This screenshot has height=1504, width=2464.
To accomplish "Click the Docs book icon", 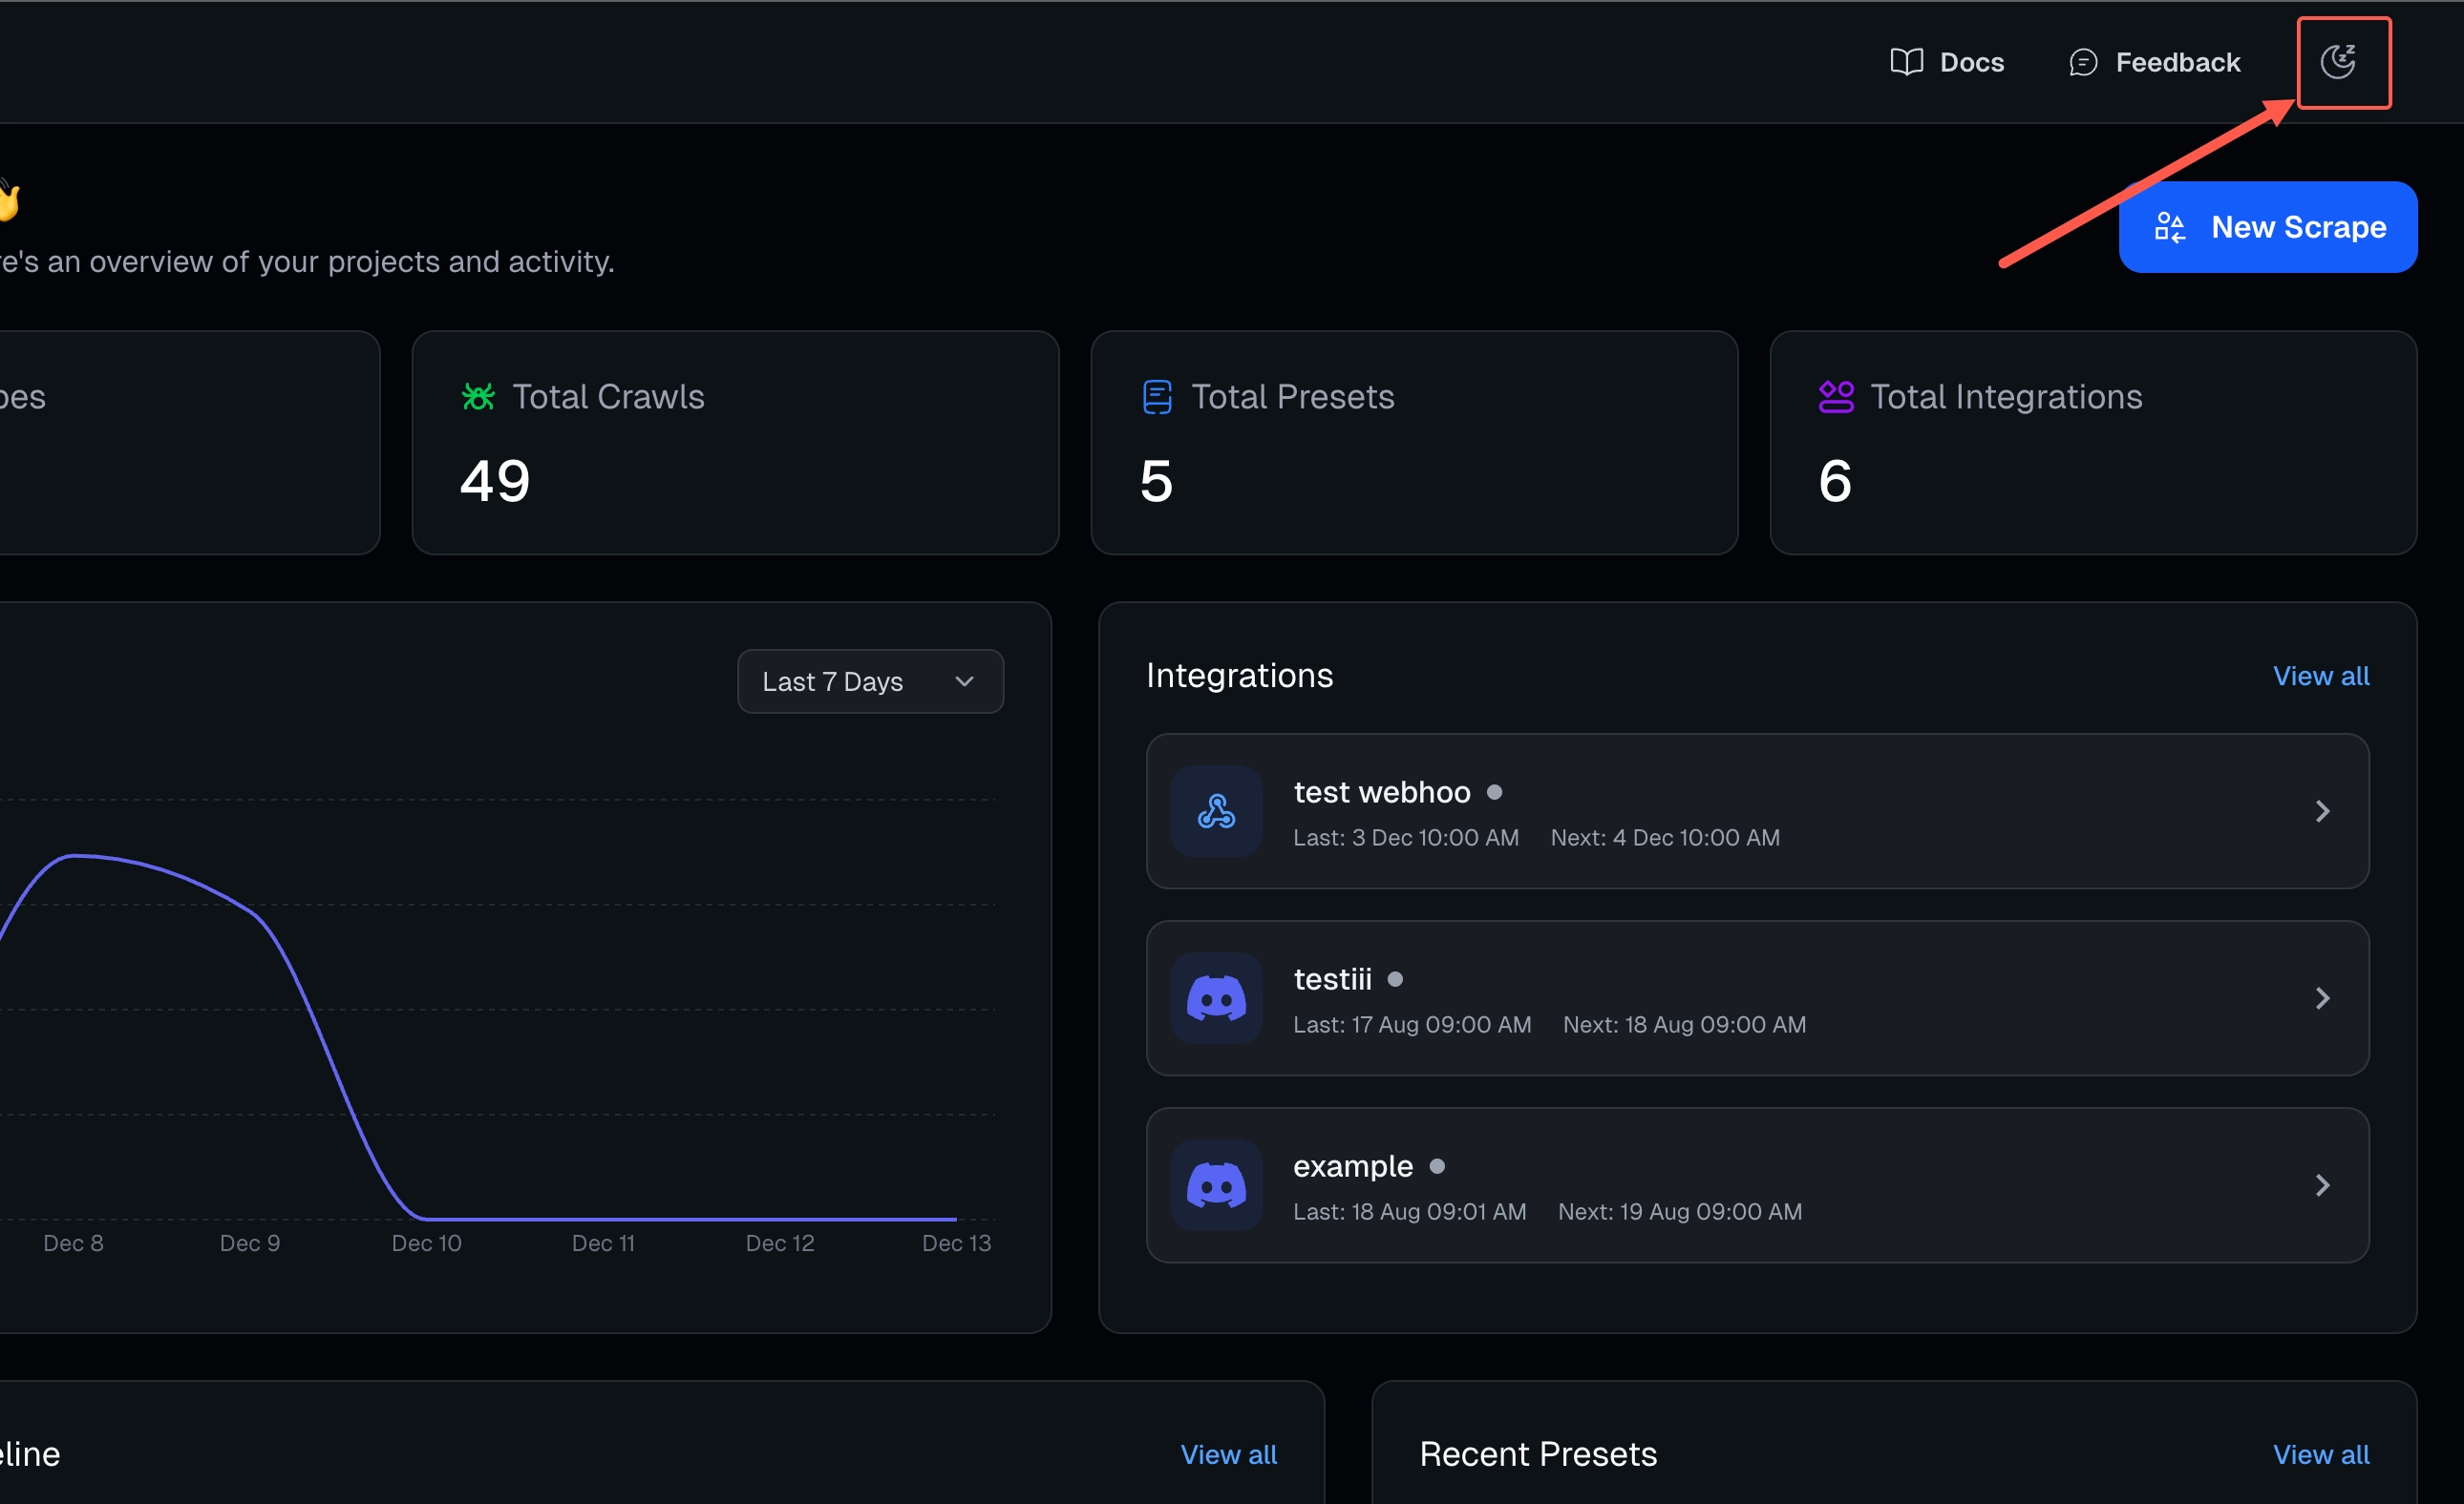I will coord(1906,61).
